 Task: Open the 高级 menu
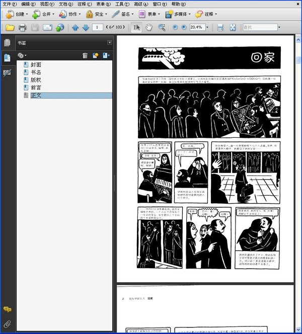(141, 4)
